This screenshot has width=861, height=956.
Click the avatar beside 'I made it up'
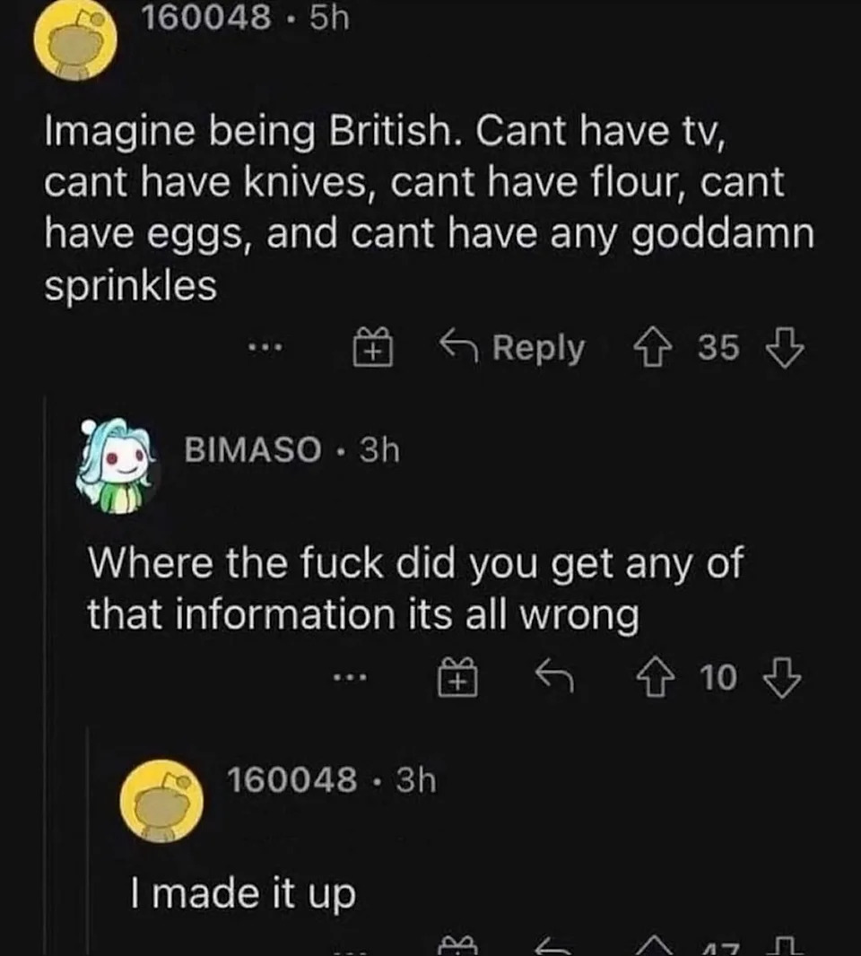[x=162, y=800]
